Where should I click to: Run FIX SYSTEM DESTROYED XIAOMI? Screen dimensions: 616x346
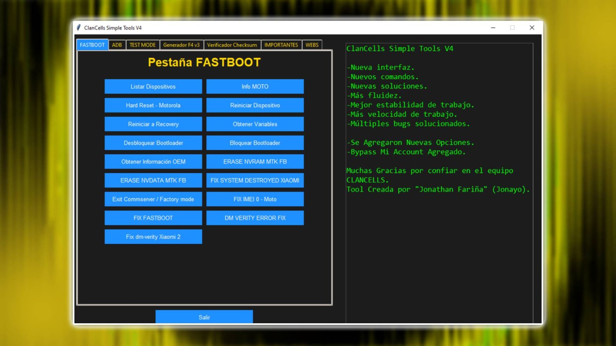tap(255, 180)
